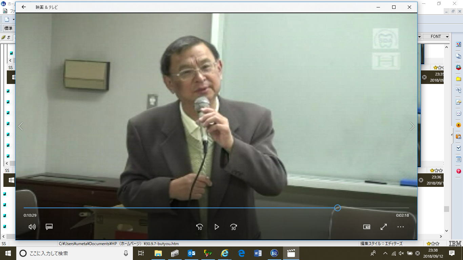The image size is (463, 260).
Task: Click the video seek bar position handle
Action: click(x=337, y=208)
